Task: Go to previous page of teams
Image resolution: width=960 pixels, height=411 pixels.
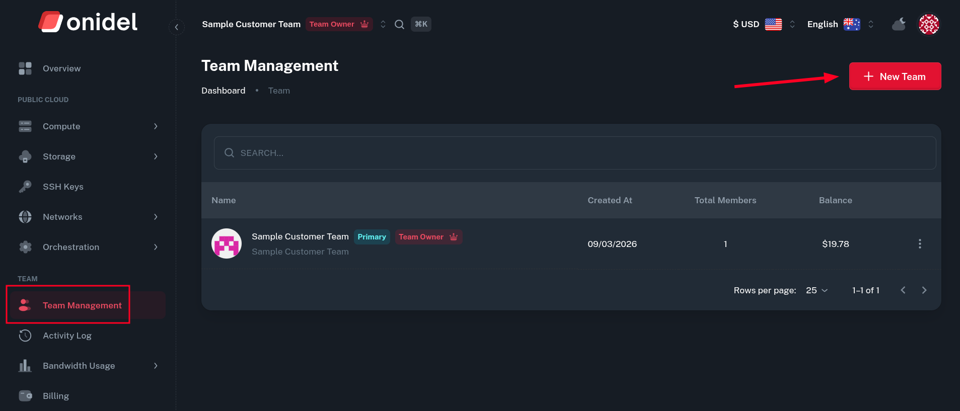Action: (903, 290)
